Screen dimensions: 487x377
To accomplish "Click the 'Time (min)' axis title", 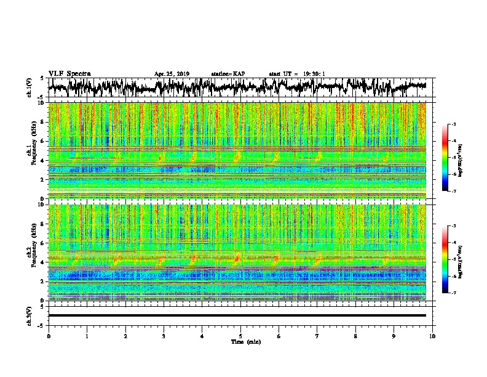I will pos(246,342).
